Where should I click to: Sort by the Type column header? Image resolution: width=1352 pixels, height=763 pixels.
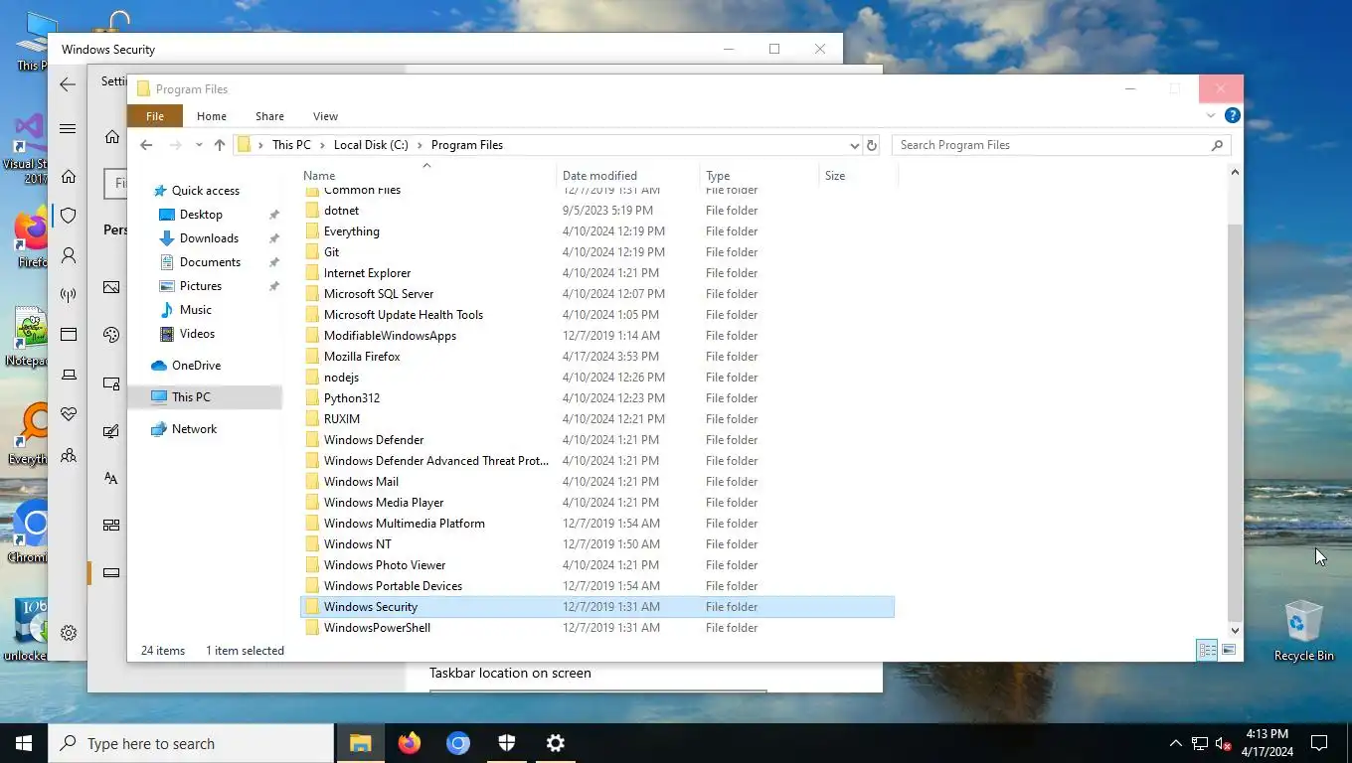click(760, 176)
